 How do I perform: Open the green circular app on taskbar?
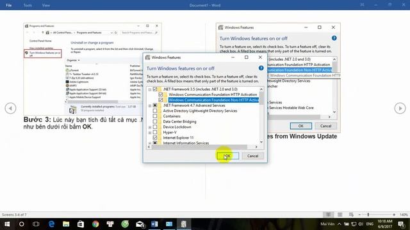click(125, 224)
